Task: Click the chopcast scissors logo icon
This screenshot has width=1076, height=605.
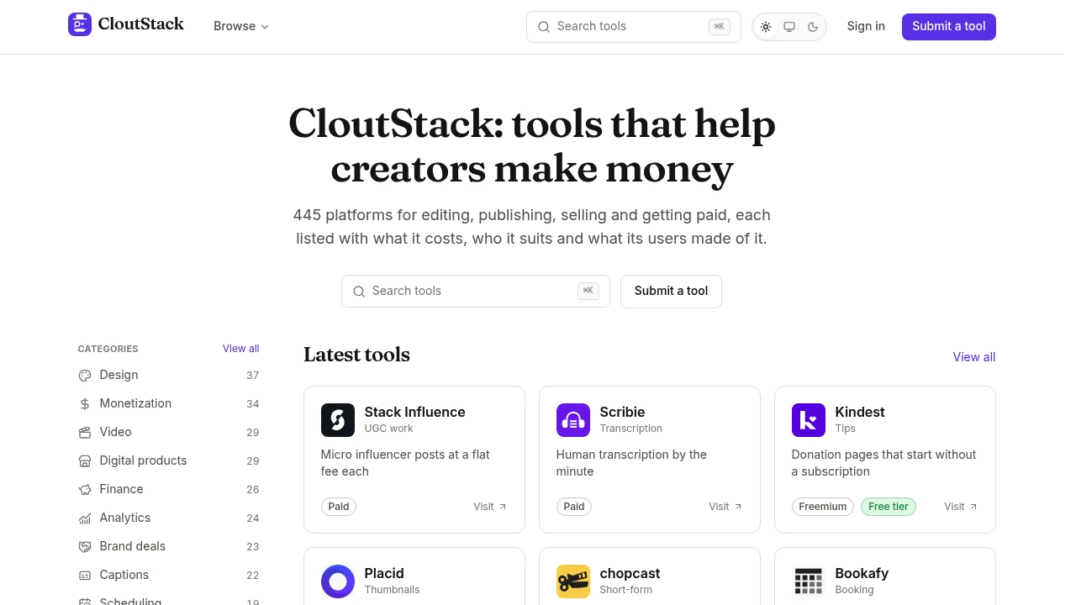Action: tap(573, 581)
